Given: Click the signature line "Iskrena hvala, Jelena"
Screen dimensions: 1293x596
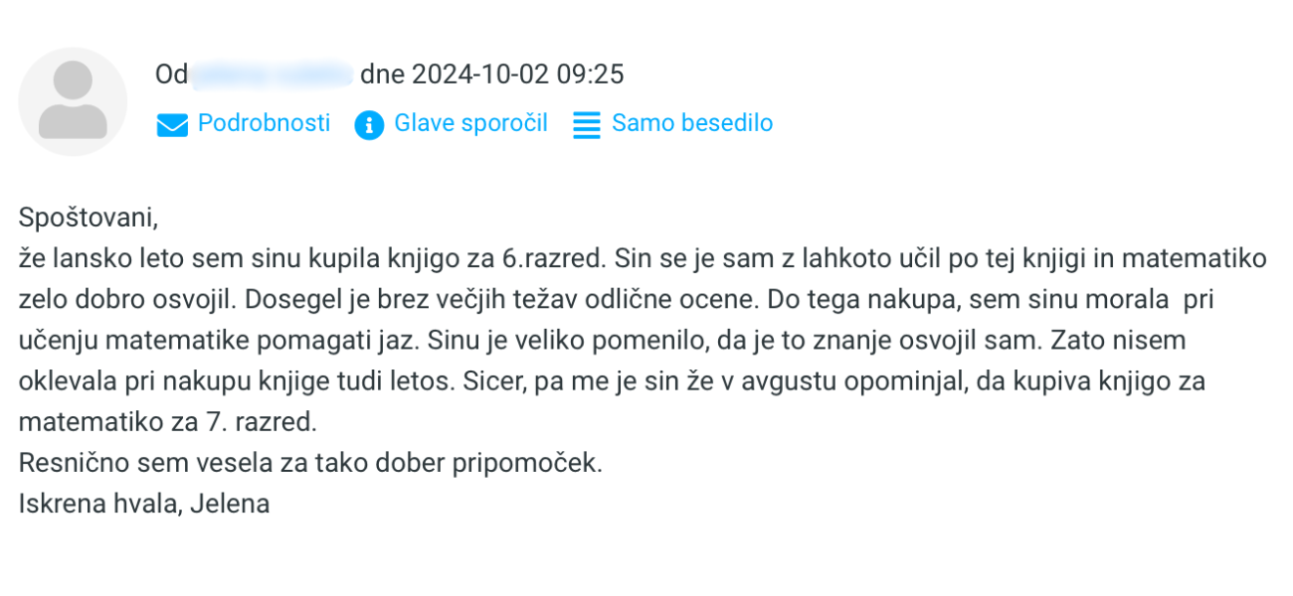Looking at the screenshot, I should pos(144,504).
